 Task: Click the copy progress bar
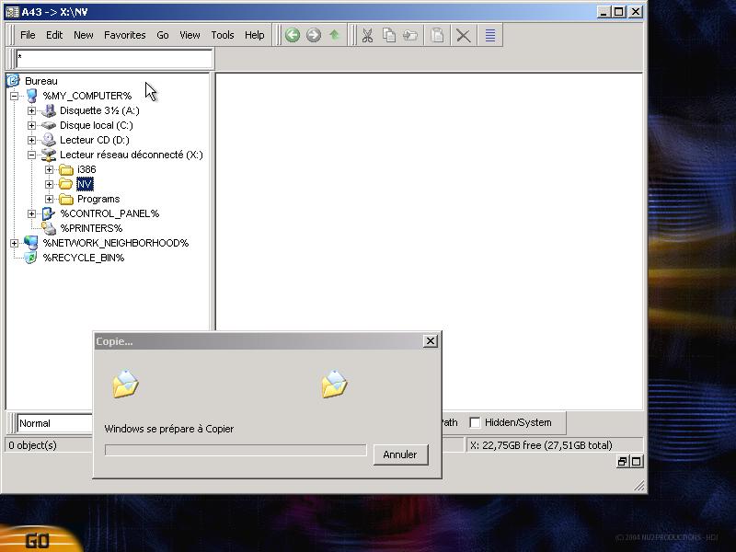click(x=236, y=451)
